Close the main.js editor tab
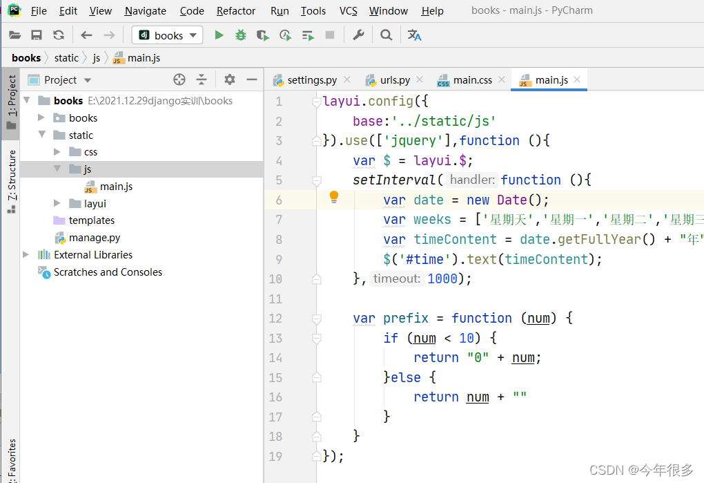 coord(577,79)
